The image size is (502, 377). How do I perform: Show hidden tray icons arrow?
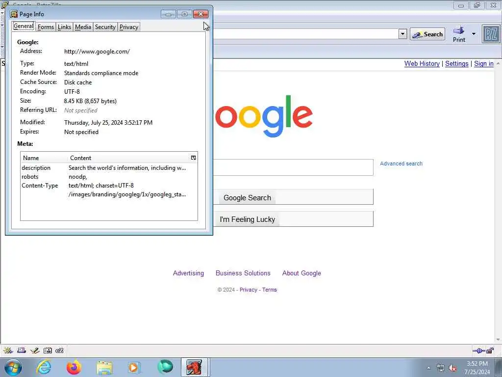(x=428, y=368)
